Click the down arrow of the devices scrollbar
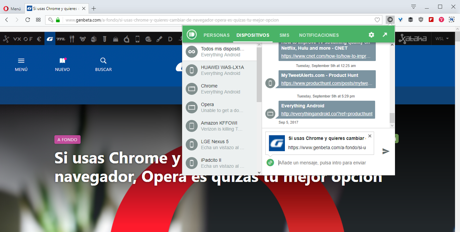Image resolution: width=460 pixels, height=232 pixels. 259,172
